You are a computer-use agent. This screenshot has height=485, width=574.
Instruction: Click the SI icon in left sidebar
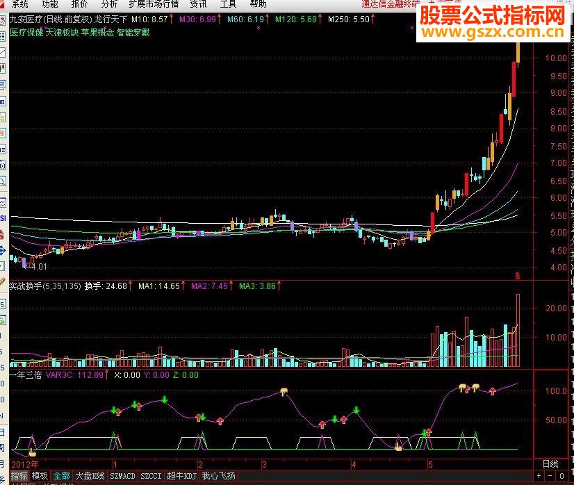(3, 218)
